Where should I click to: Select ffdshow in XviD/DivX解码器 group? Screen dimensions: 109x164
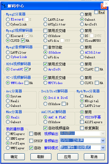[x=45, y=104]
